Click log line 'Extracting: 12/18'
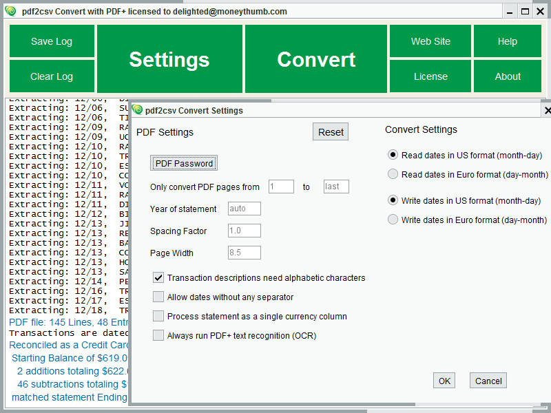This screenshot has width=551, height=413. [68, 310]
